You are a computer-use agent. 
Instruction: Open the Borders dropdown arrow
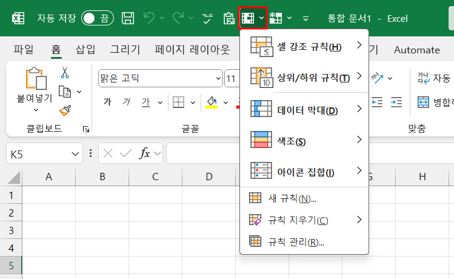point(193,103)
